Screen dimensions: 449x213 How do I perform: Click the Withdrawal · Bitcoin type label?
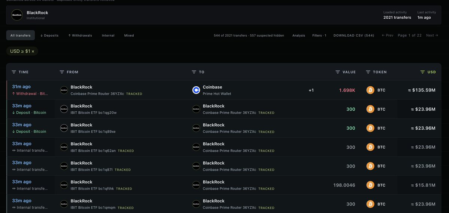pos(30,93)
